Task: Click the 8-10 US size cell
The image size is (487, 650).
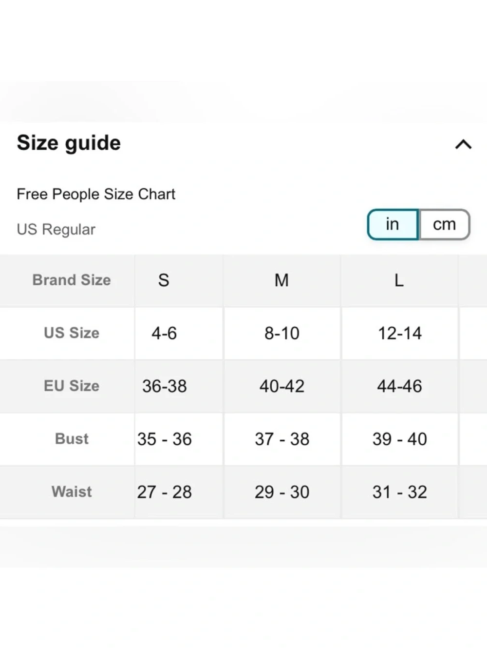Action: 282,334
